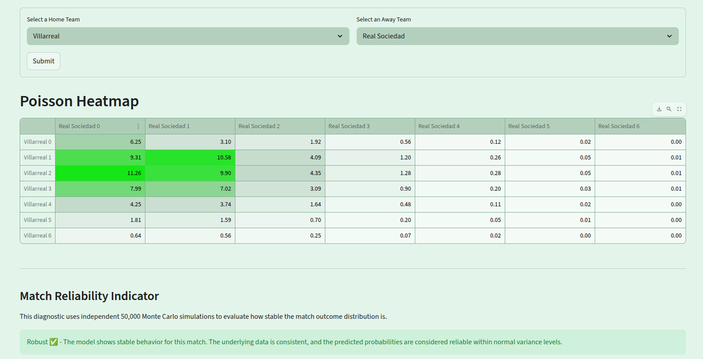
Task: Expand the heatmap table to fullscreen
Action: coord(679,109)
